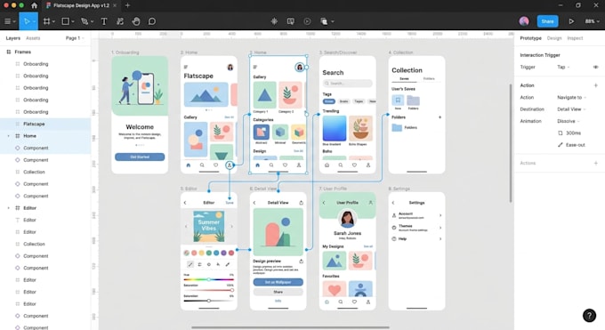This screenshot has height=330, width=605.
Task: Pick the purple swatch in Editor frame
Action: [224, 254]
